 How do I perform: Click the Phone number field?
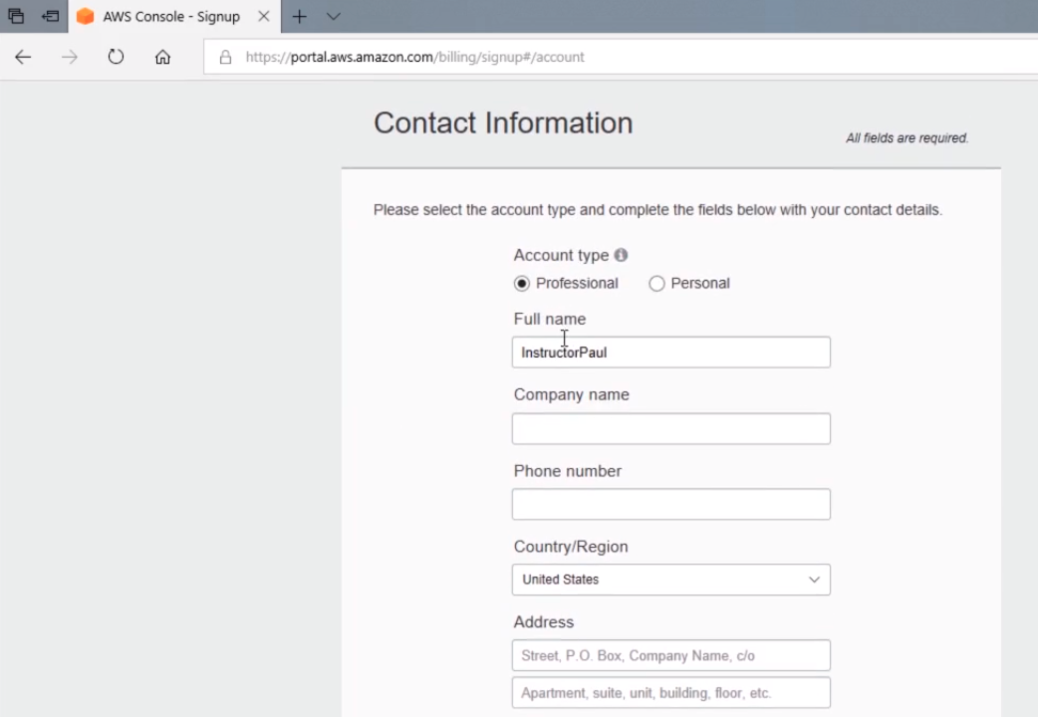click(670, 504)
